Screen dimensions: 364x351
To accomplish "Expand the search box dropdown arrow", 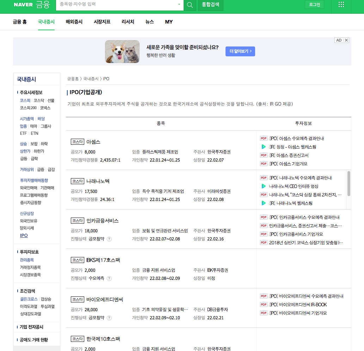I will 179,5.
